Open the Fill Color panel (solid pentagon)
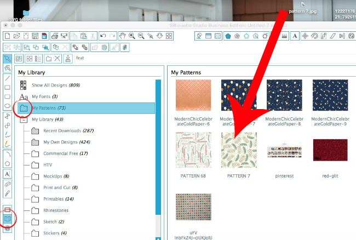This screenshot has height=240, width=356. 228,36
